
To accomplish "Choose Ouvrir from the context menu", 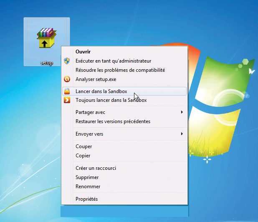I will point(83,52).
